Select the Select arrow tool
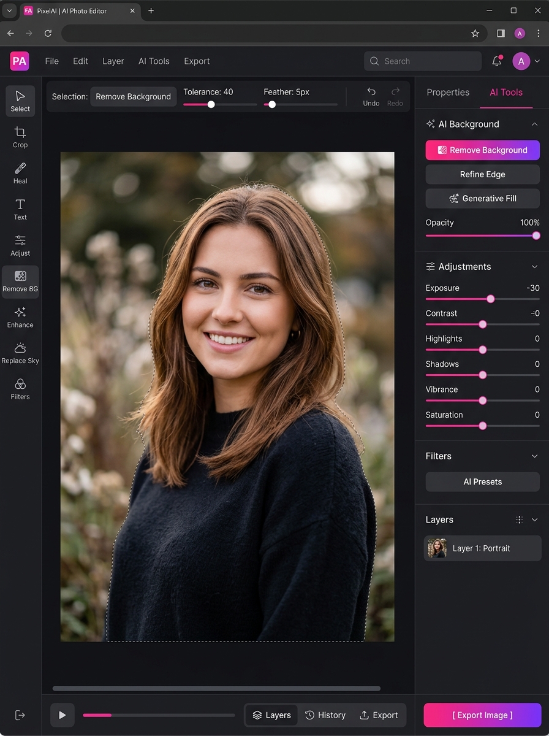 tap(20, 101)
